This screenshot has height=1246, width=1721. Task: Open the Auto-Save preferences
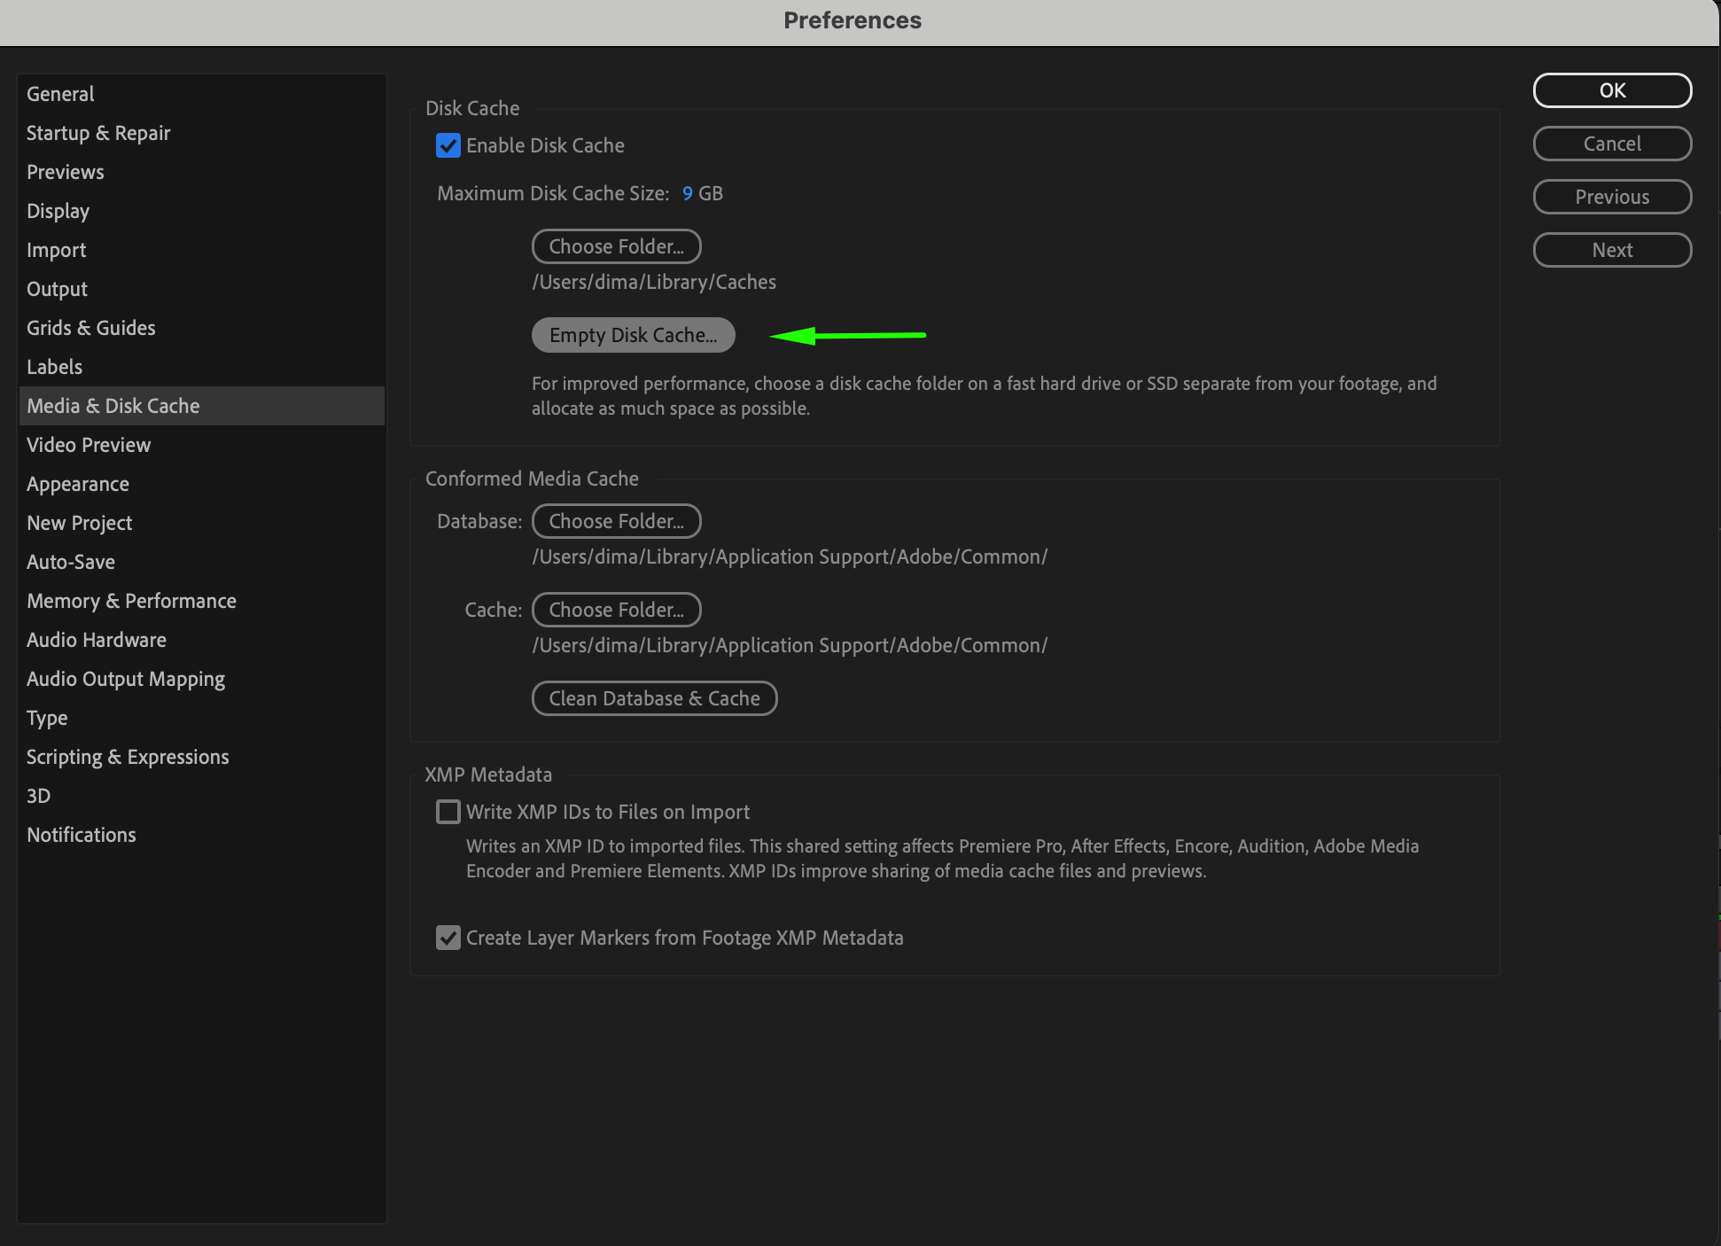point(71,562)
